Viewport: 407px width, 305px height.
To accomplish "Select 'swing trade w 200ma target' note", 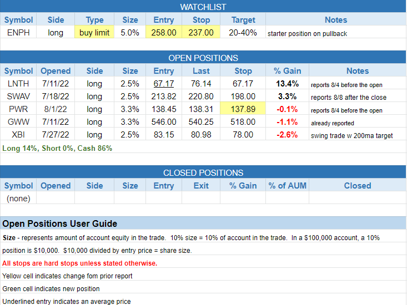I will [x=351, y=135].
